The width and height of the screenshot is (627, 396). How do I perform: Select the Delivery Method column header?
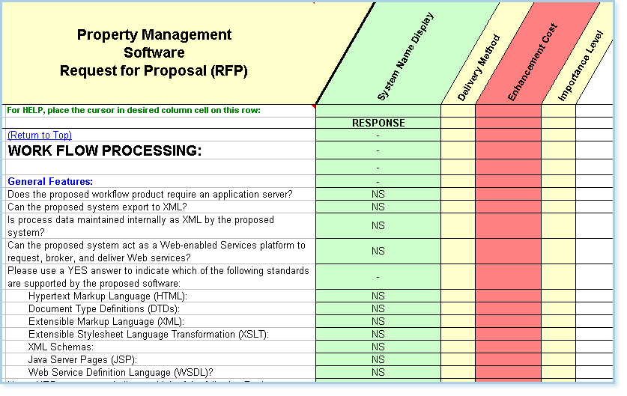[x=478, y=67]
